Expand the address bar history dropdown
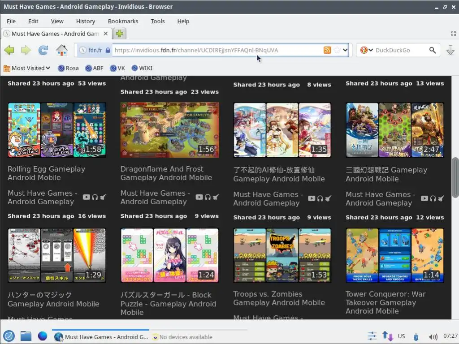The width and height of the screenshot is (459, 344). pos(345,50)
